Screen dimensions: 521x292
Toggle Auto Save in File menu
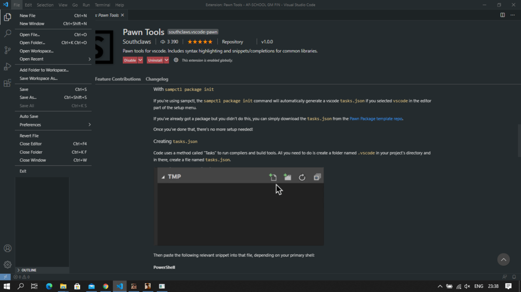pyautogui.click(x=53, y=116)
